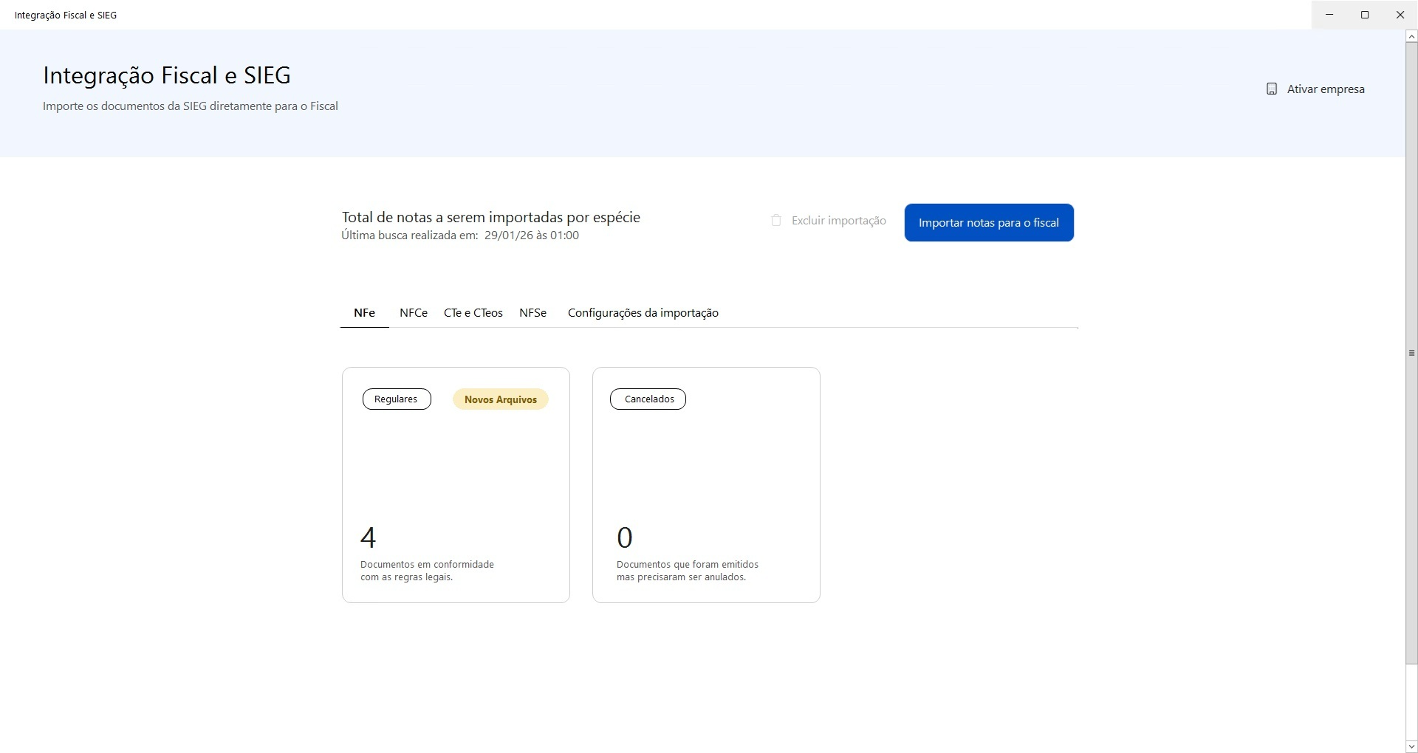This screenshot has height=753, width=1418.
Task: Click the scrollbar down arrow
Action: pyautogui.click(x=1411, y=747)
